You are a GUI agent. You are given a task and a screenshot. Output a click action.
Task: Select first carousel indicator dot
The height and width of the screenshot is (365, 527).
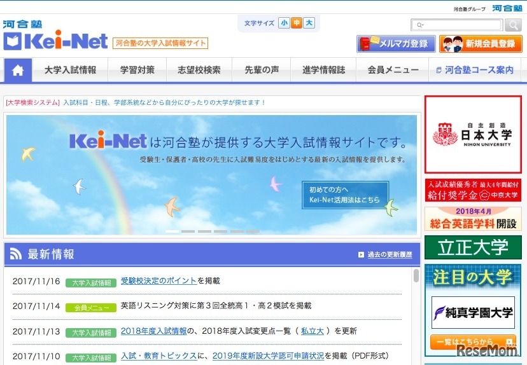pyautogui.click(x=172, y=231)
